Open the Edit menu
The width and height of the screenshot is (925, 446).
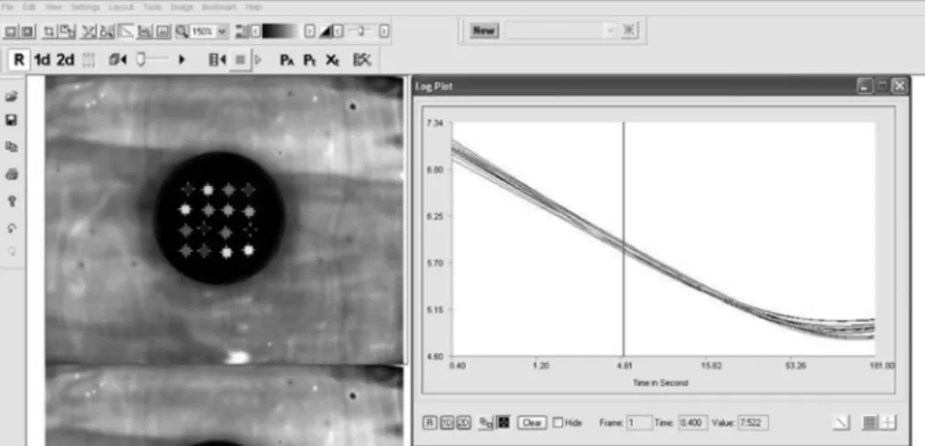(29, 7)
